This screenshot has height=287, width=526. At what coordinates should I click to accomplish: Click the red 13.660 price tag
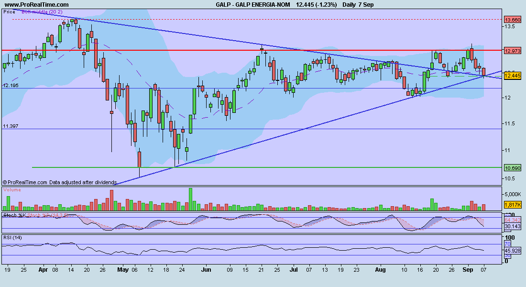coord(513,20)
